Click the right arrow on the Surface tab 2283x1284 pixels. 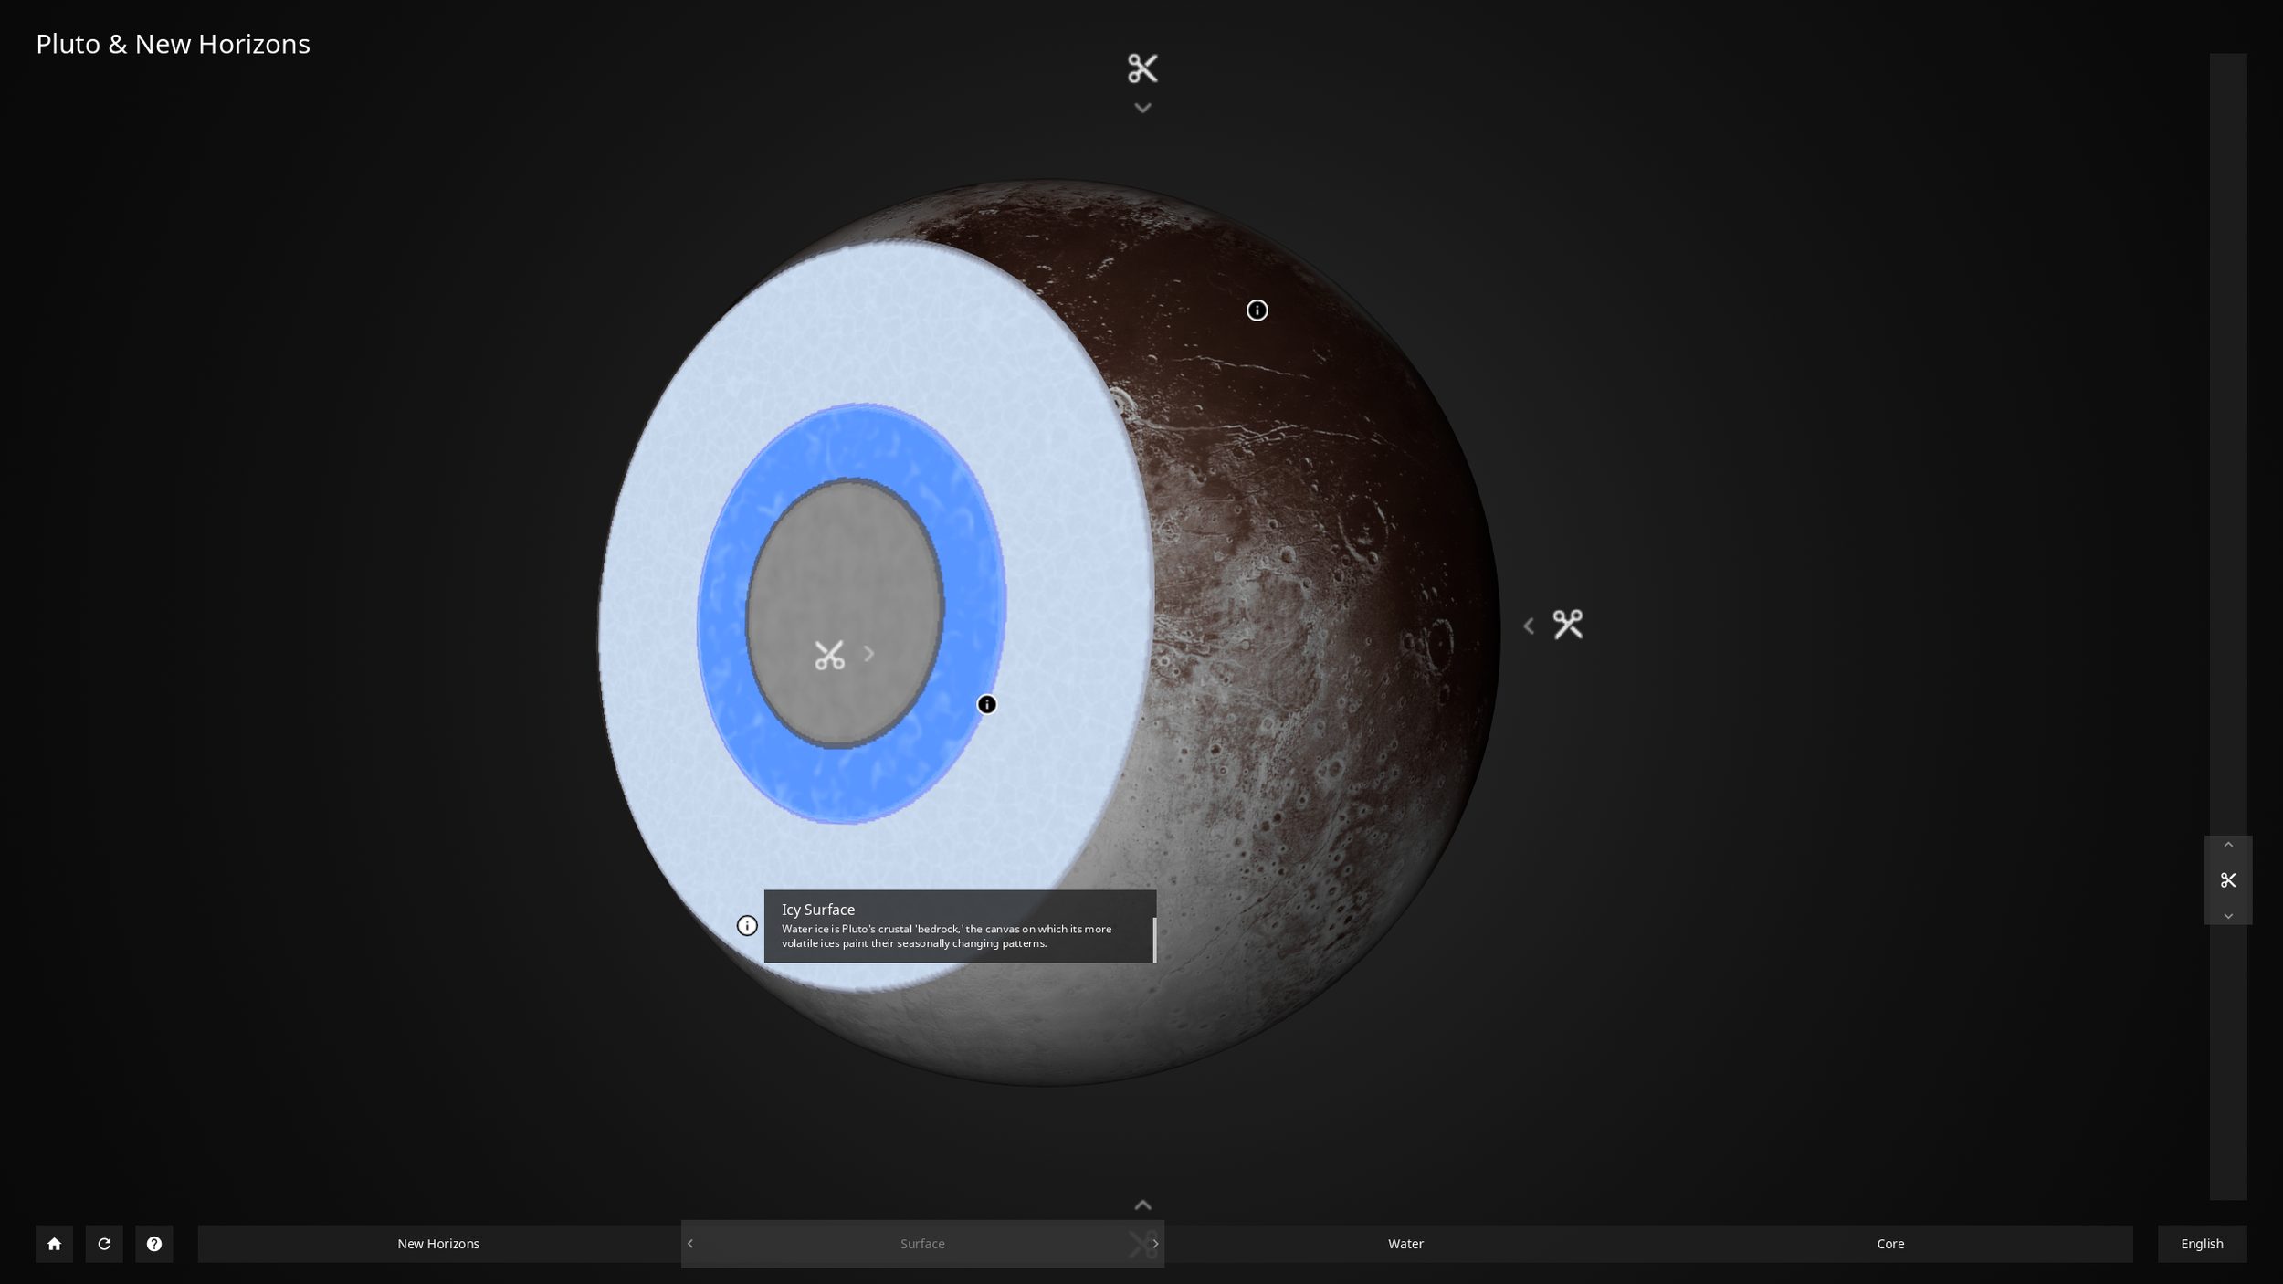tap(1155, 1244)
